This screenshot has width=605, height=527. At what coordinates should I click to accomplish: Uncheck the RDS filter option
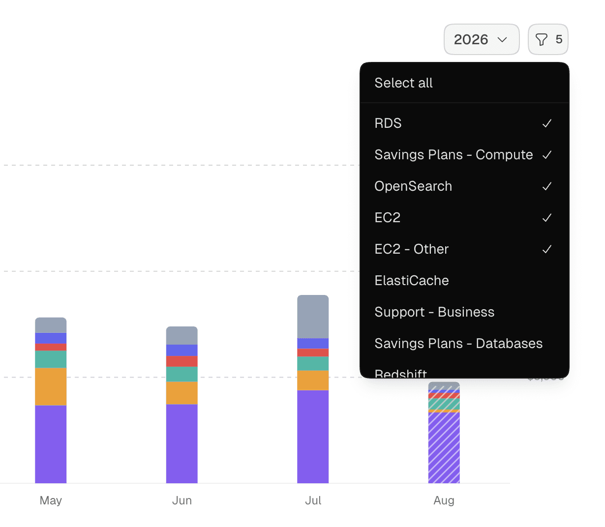(x=464, y=123)
